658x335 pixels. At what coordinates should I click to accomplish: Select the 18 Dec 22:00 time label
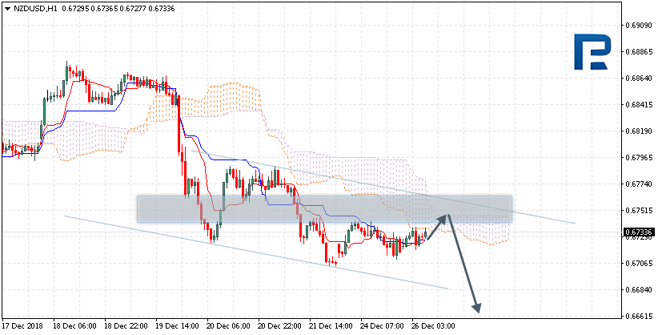click(x=126, y=326)
